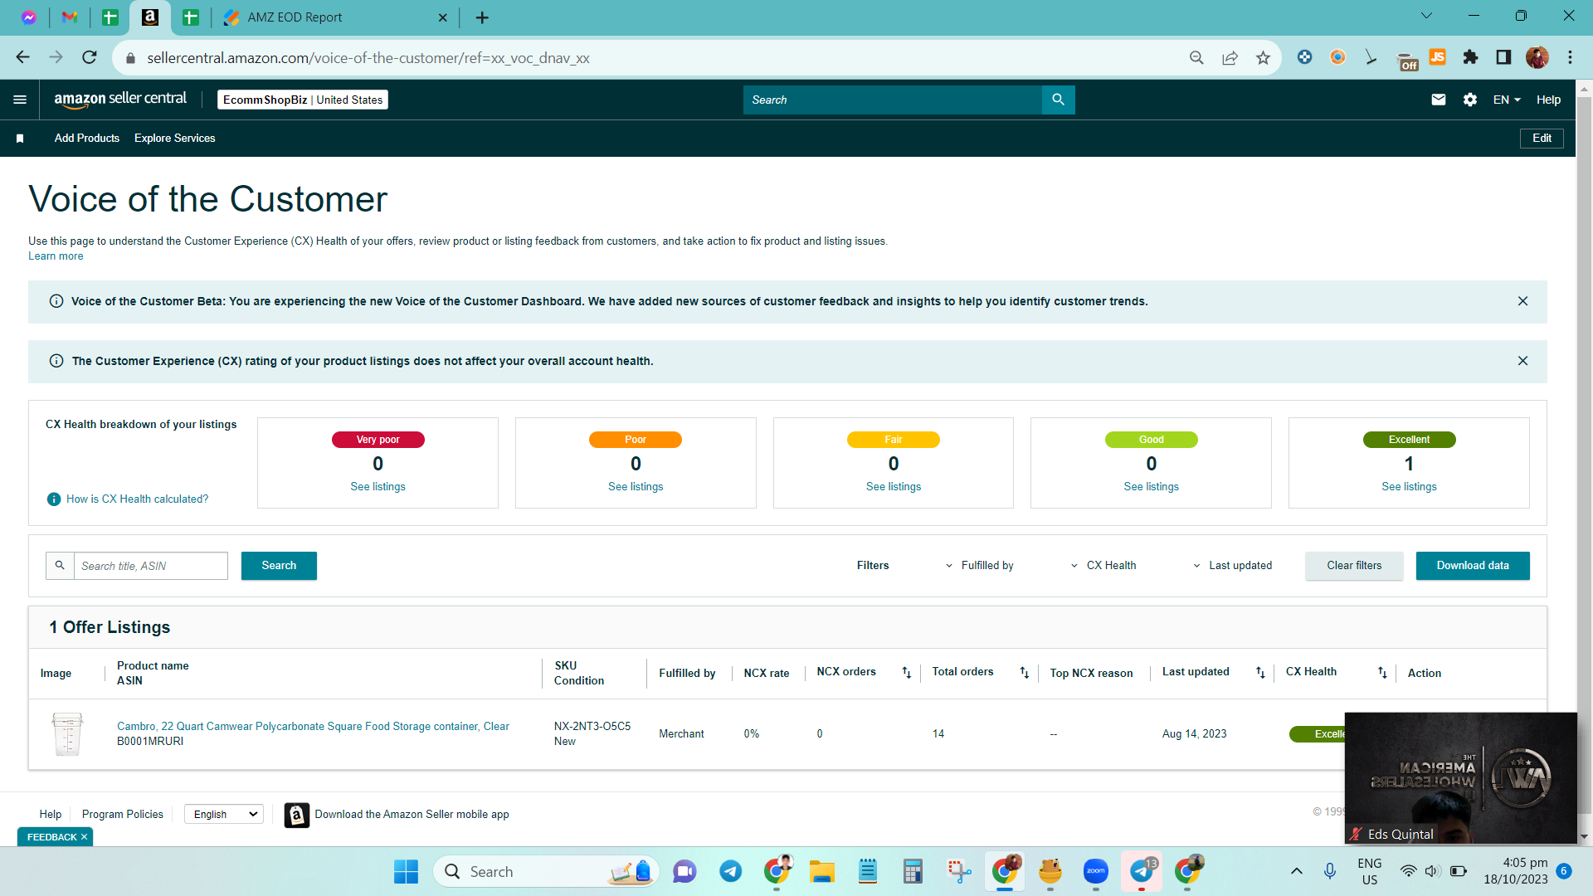Screen dimensions: 1593x896
Task: Open Calculator from the taskbar
Action: coord(913,871)
